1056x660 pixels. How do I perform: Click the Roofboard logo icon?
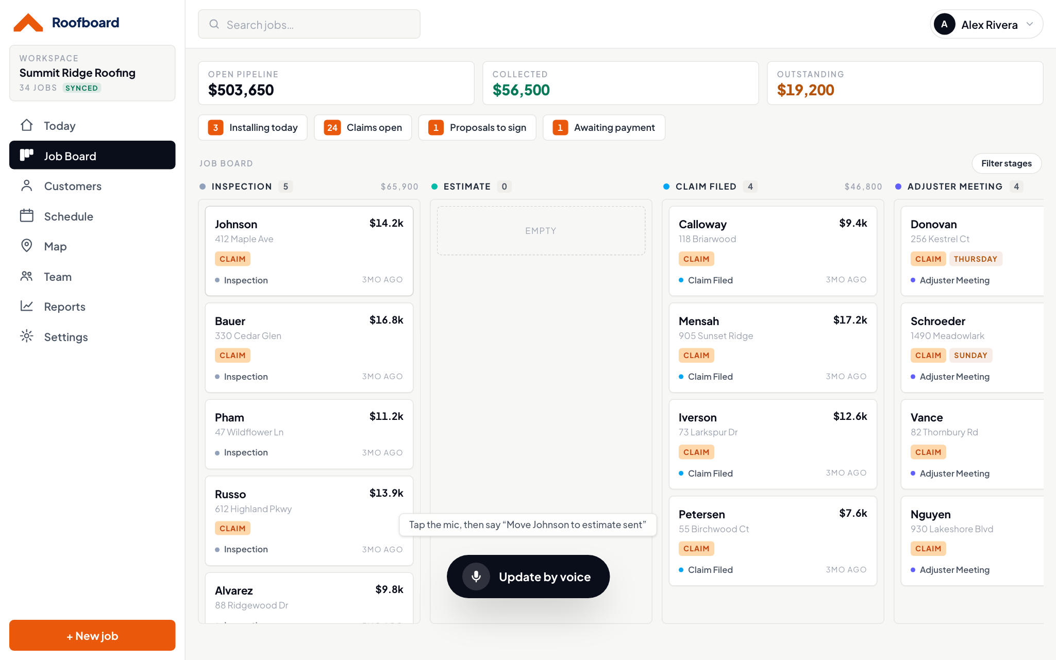pyautogui.click(x=28, y=23)
